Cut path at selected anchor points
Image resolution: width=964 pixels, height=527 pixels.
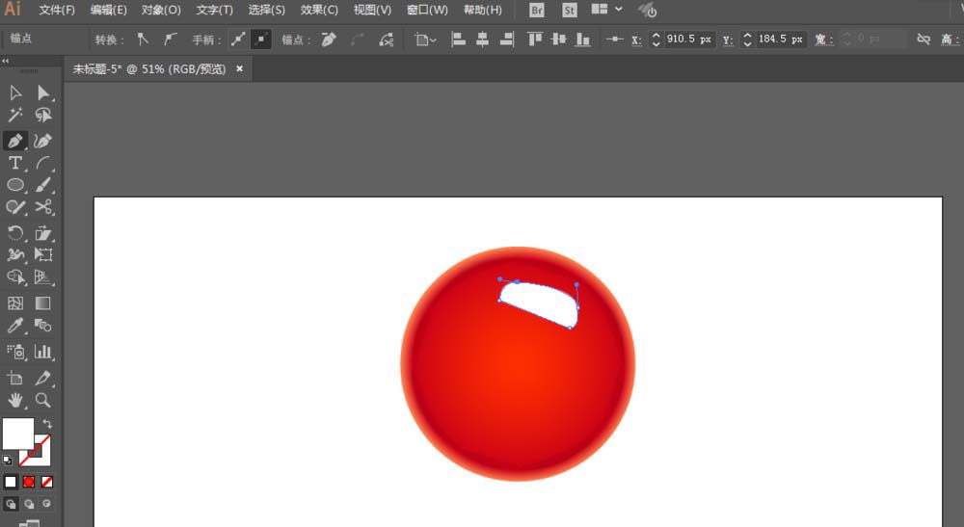387,40
